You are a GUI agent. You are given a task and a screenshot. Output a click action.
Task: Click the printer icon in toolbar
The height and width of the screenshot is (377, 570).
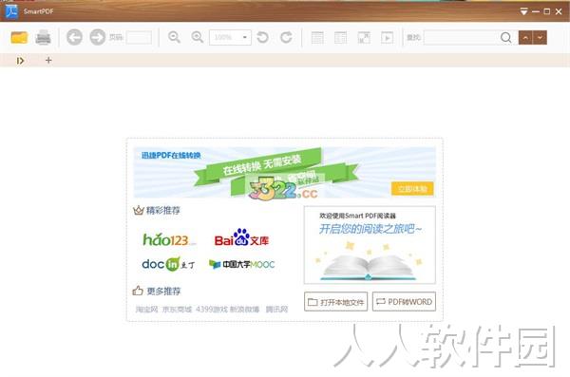(x=43, y=37)
